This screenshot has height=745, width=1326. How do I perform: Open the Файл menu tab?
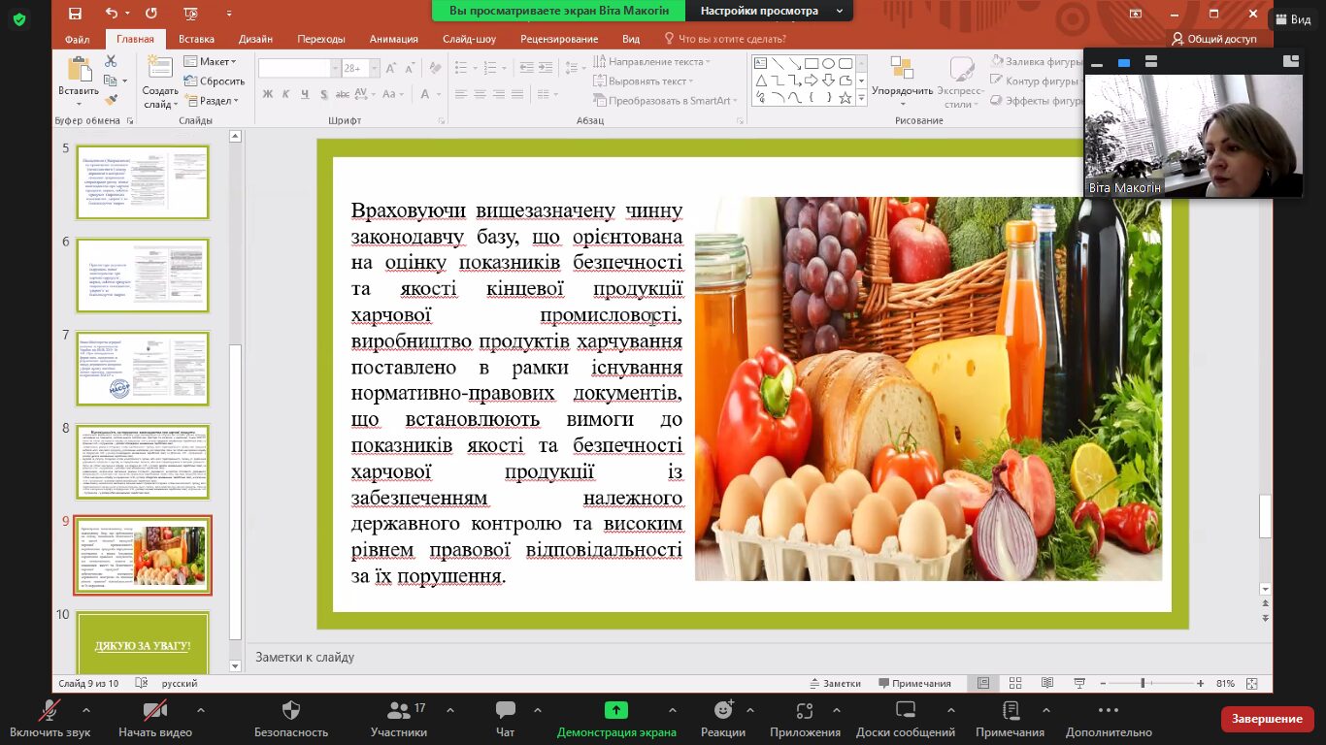point(78,39)
